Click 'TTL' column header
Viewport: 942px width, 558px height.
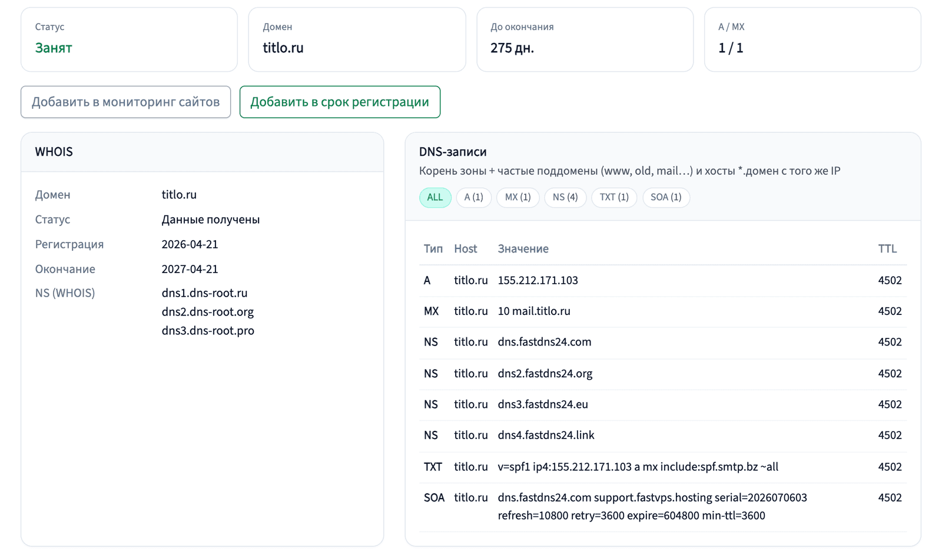[887, 249]
